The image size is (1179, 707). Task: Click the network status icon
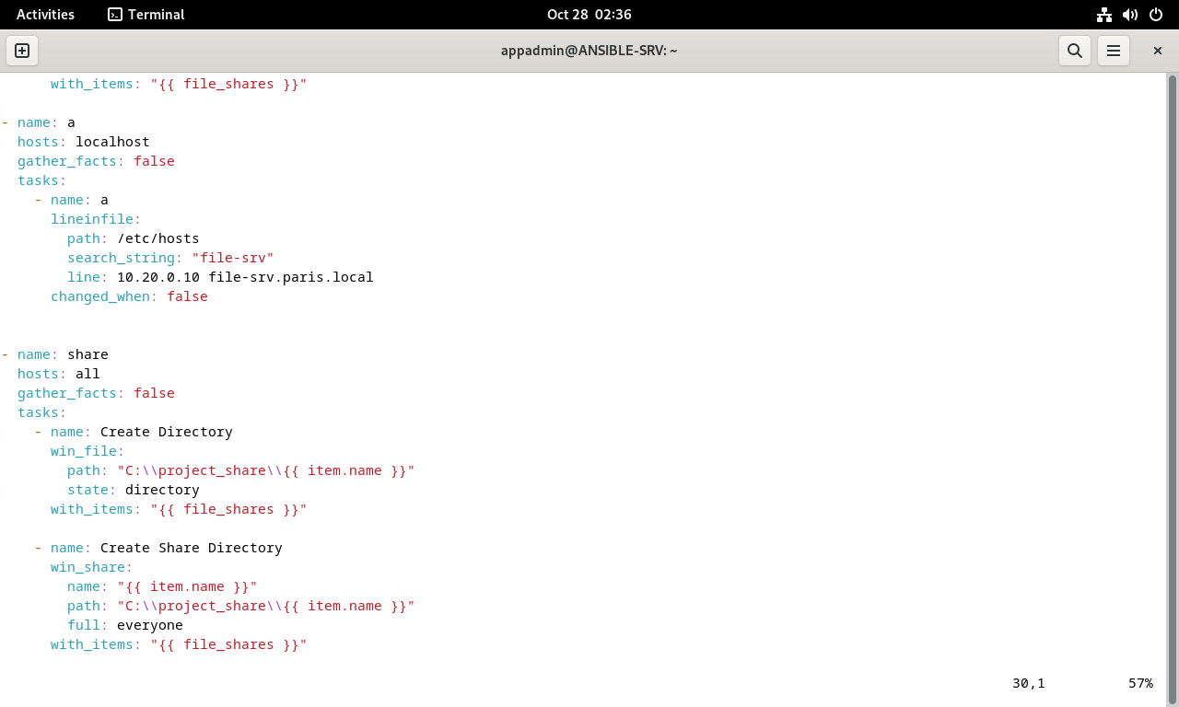[x=1104, y=15]
